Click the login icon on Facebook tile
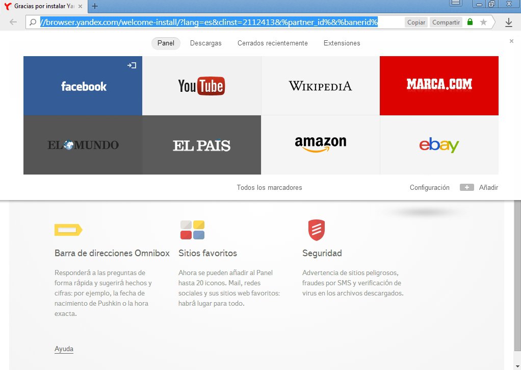 (132, 65)
